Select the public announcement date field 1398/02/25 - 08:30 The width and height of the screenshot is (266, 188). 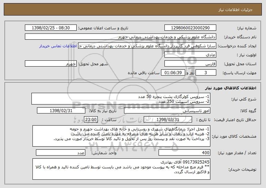coord(51,28)
